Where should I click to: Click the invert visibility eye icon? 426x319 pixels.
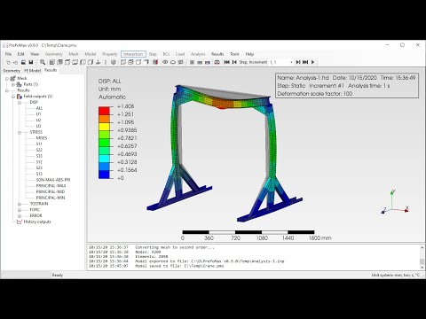pyautogui.click(x=180, y=62)
